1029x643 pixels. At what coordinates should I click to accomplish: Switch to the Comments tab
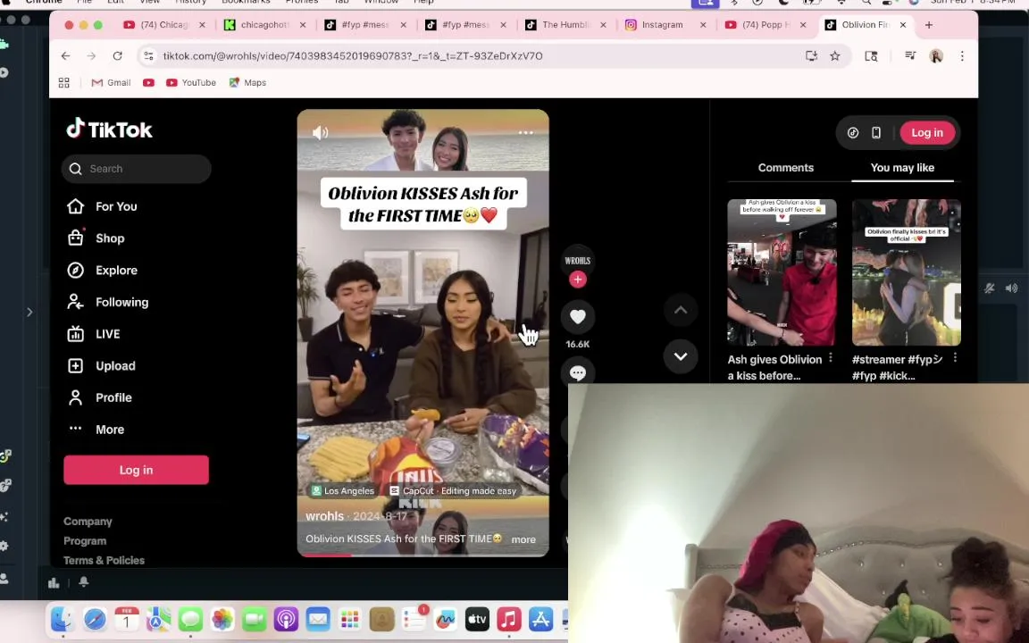pyautogui.click(x=785, y=167)
